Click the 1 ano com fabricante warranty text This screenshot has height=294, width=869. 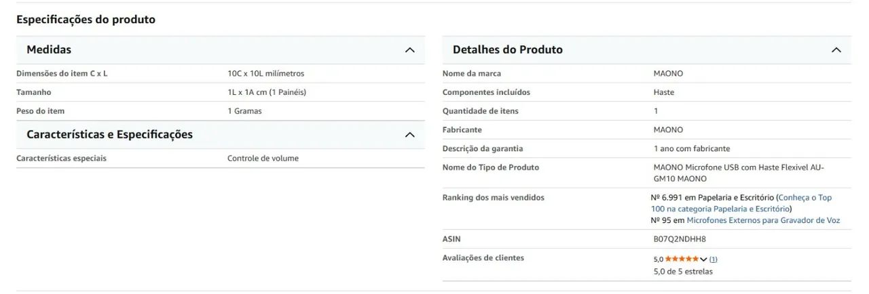tap(692, 148)
